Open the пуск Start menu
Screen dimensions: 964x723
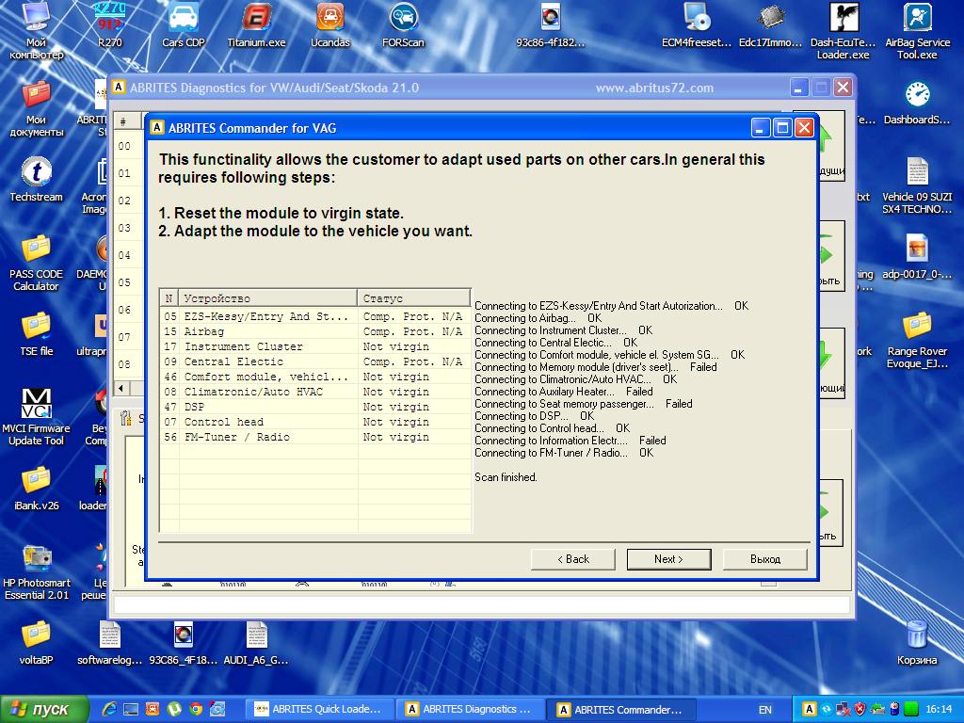pyautogui.click(x=43, y=710)
